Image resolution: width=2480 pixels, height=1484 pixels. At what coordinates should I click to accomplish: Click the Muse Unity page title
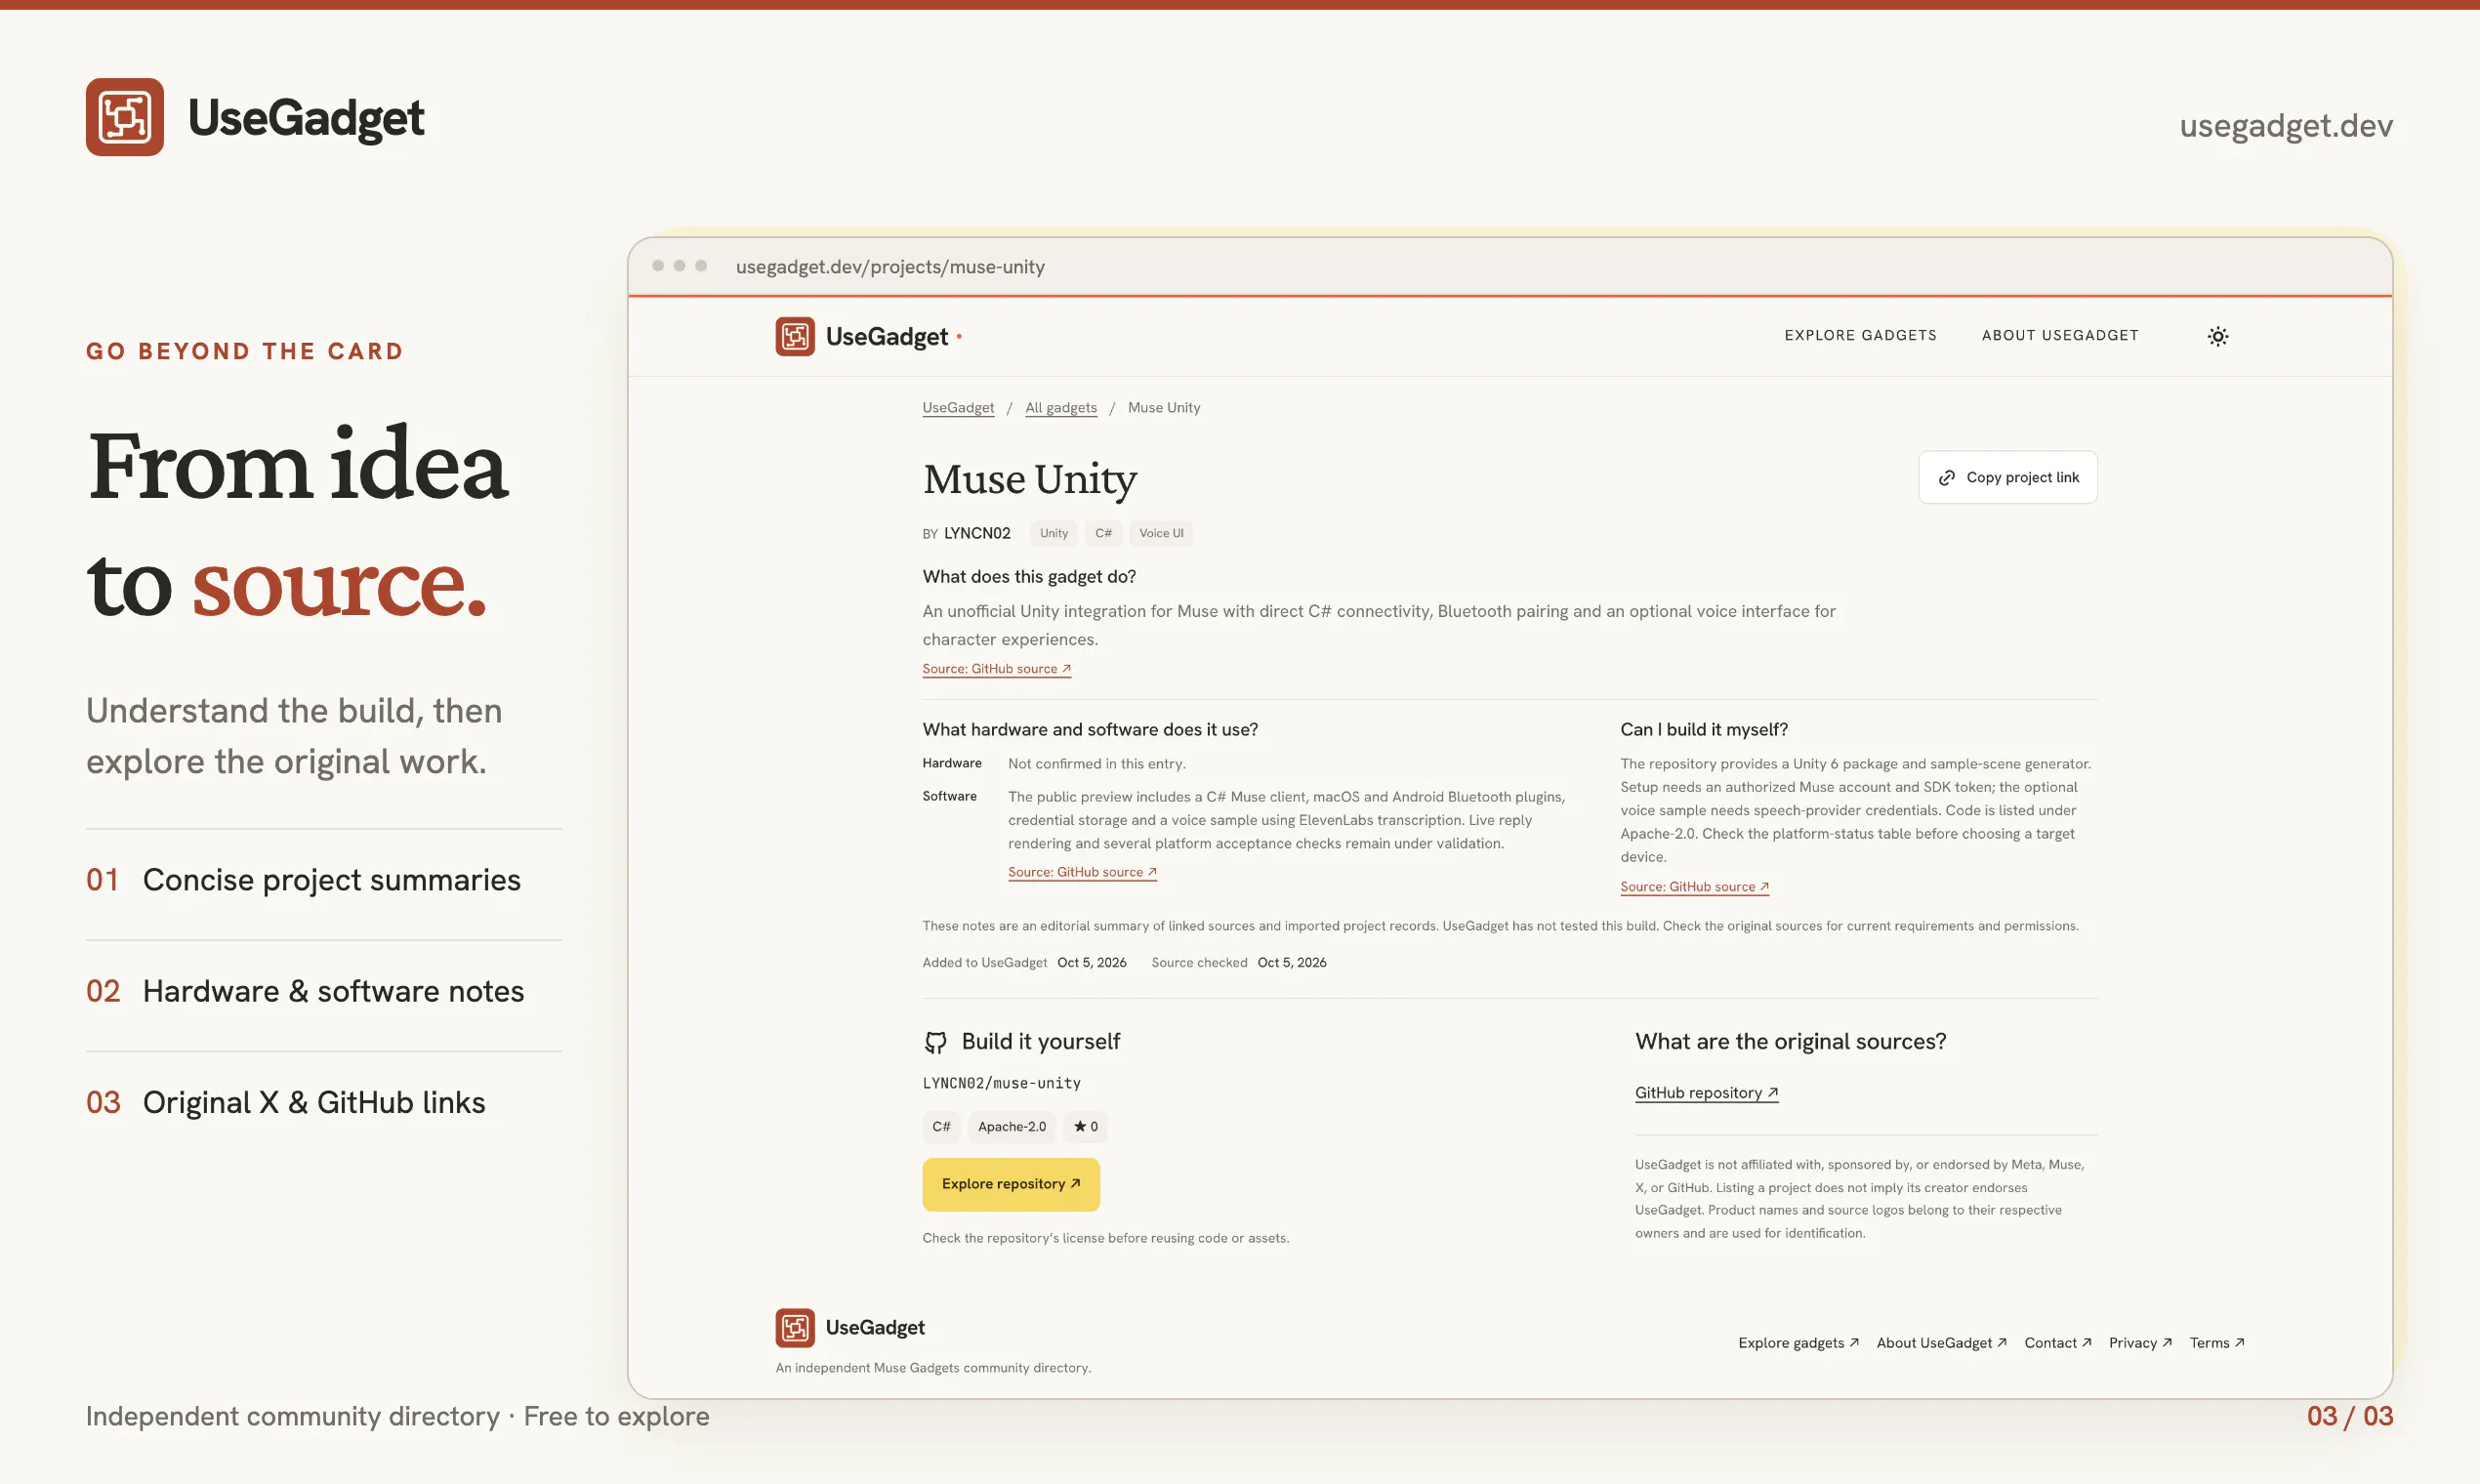[1029, 479]
